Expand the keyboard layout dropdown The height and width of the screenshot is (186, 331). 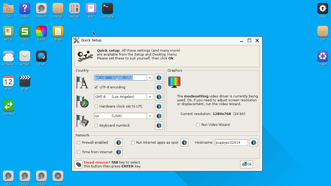click(150, 116)
